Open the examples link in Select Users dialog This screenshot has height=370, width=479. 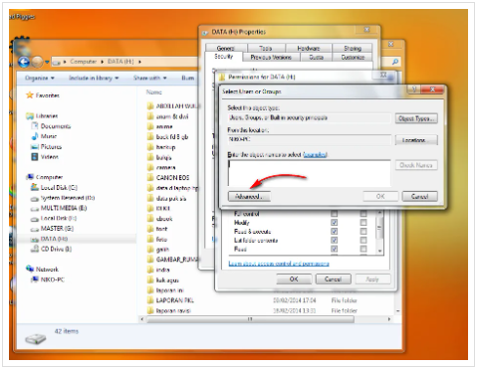click(316, 155)
